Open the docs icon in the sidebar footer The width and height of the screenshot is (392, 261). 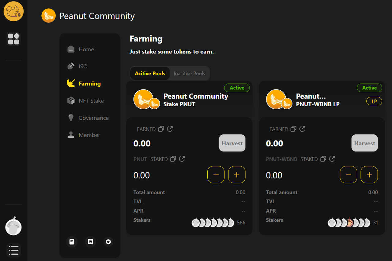coord(72,242)
